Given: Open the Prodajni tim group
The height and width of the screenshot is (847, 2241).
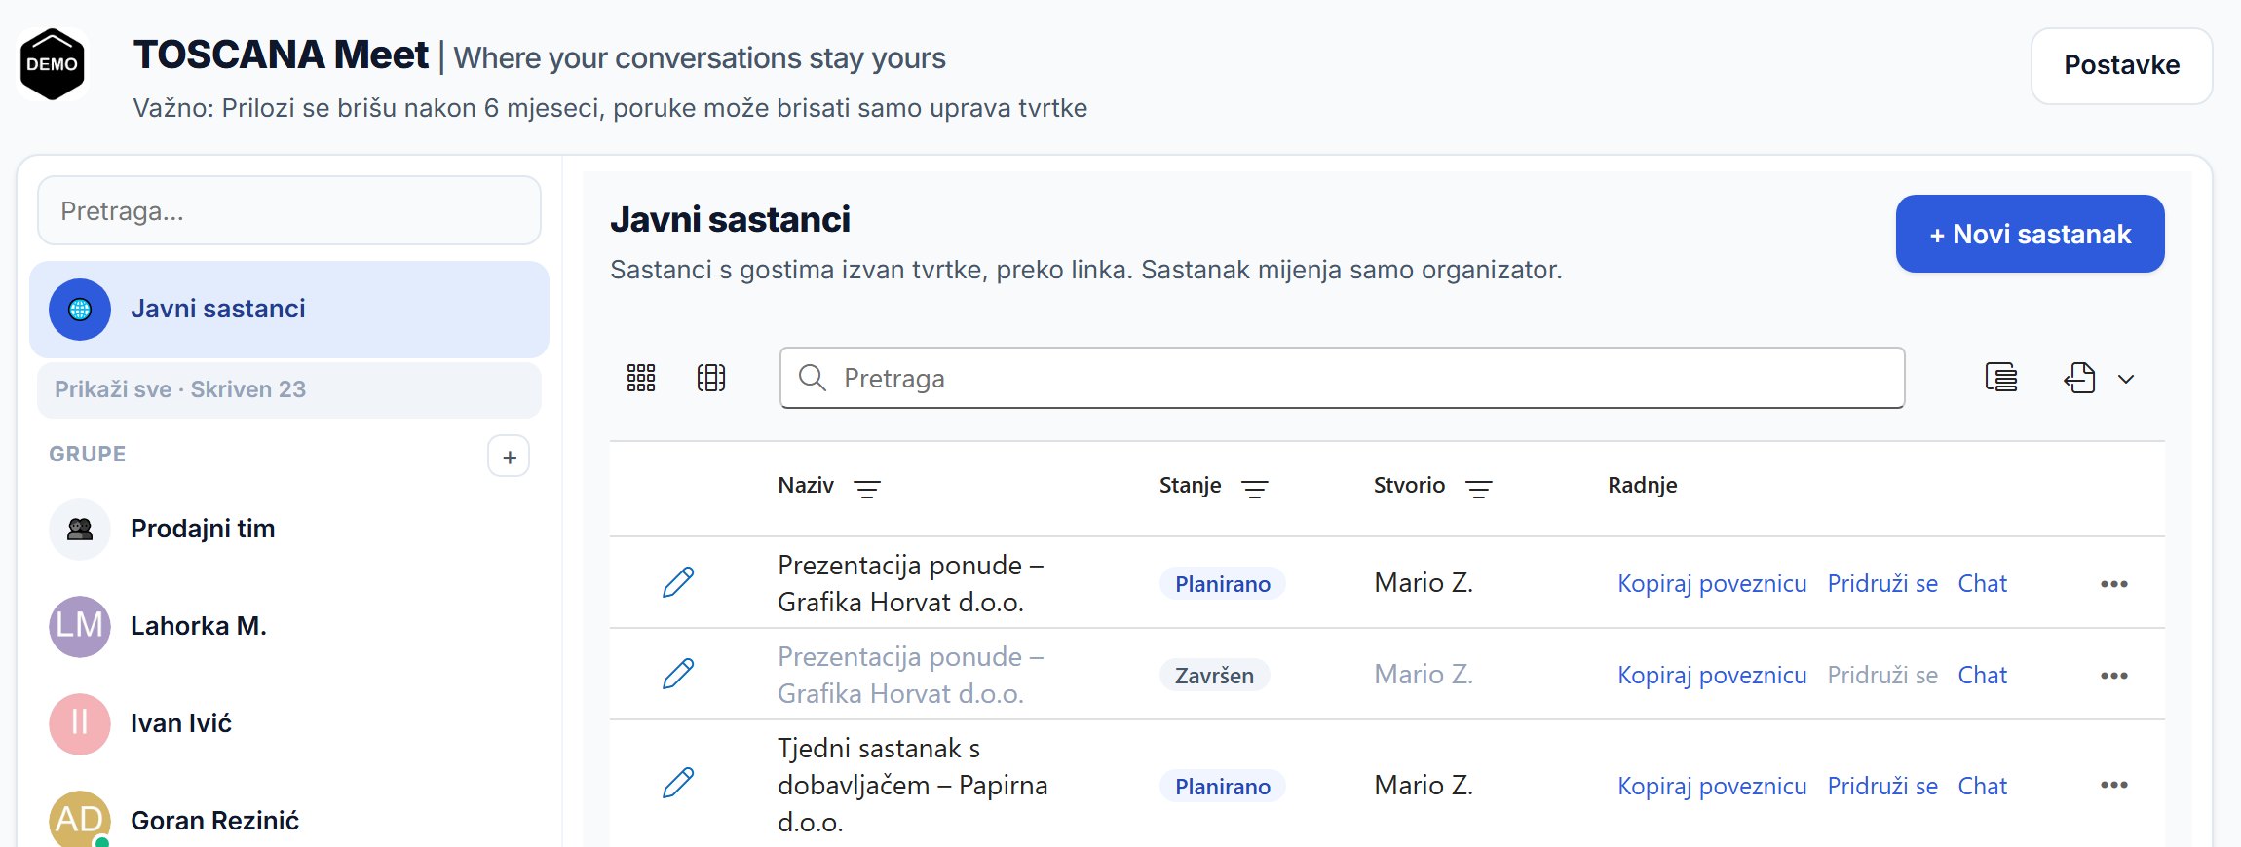Looking at the screenshot, I should [289, 529].
